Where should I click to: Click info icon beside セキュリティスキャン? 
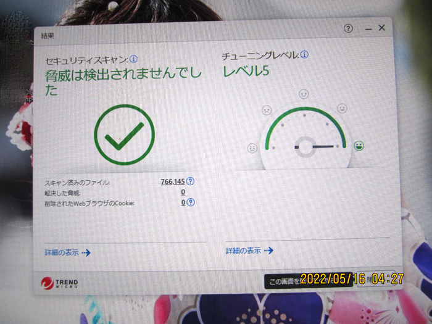[133, 59]
